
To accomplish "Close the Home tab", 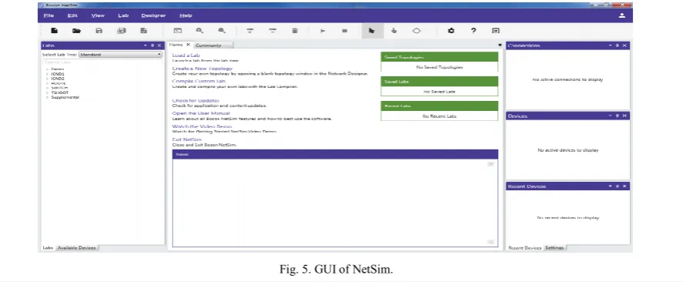I will (x=188, y=45).
